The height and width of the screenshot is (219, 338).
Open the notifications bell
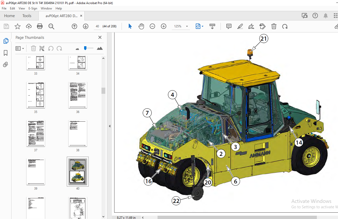(x=326, y=16)
